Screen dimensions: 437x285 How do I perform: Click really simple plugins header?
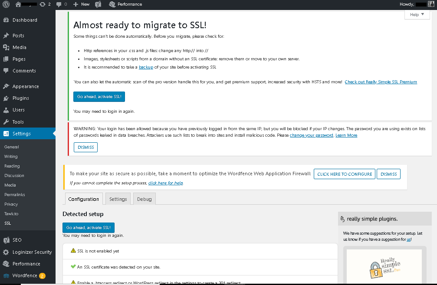[384, 219]
